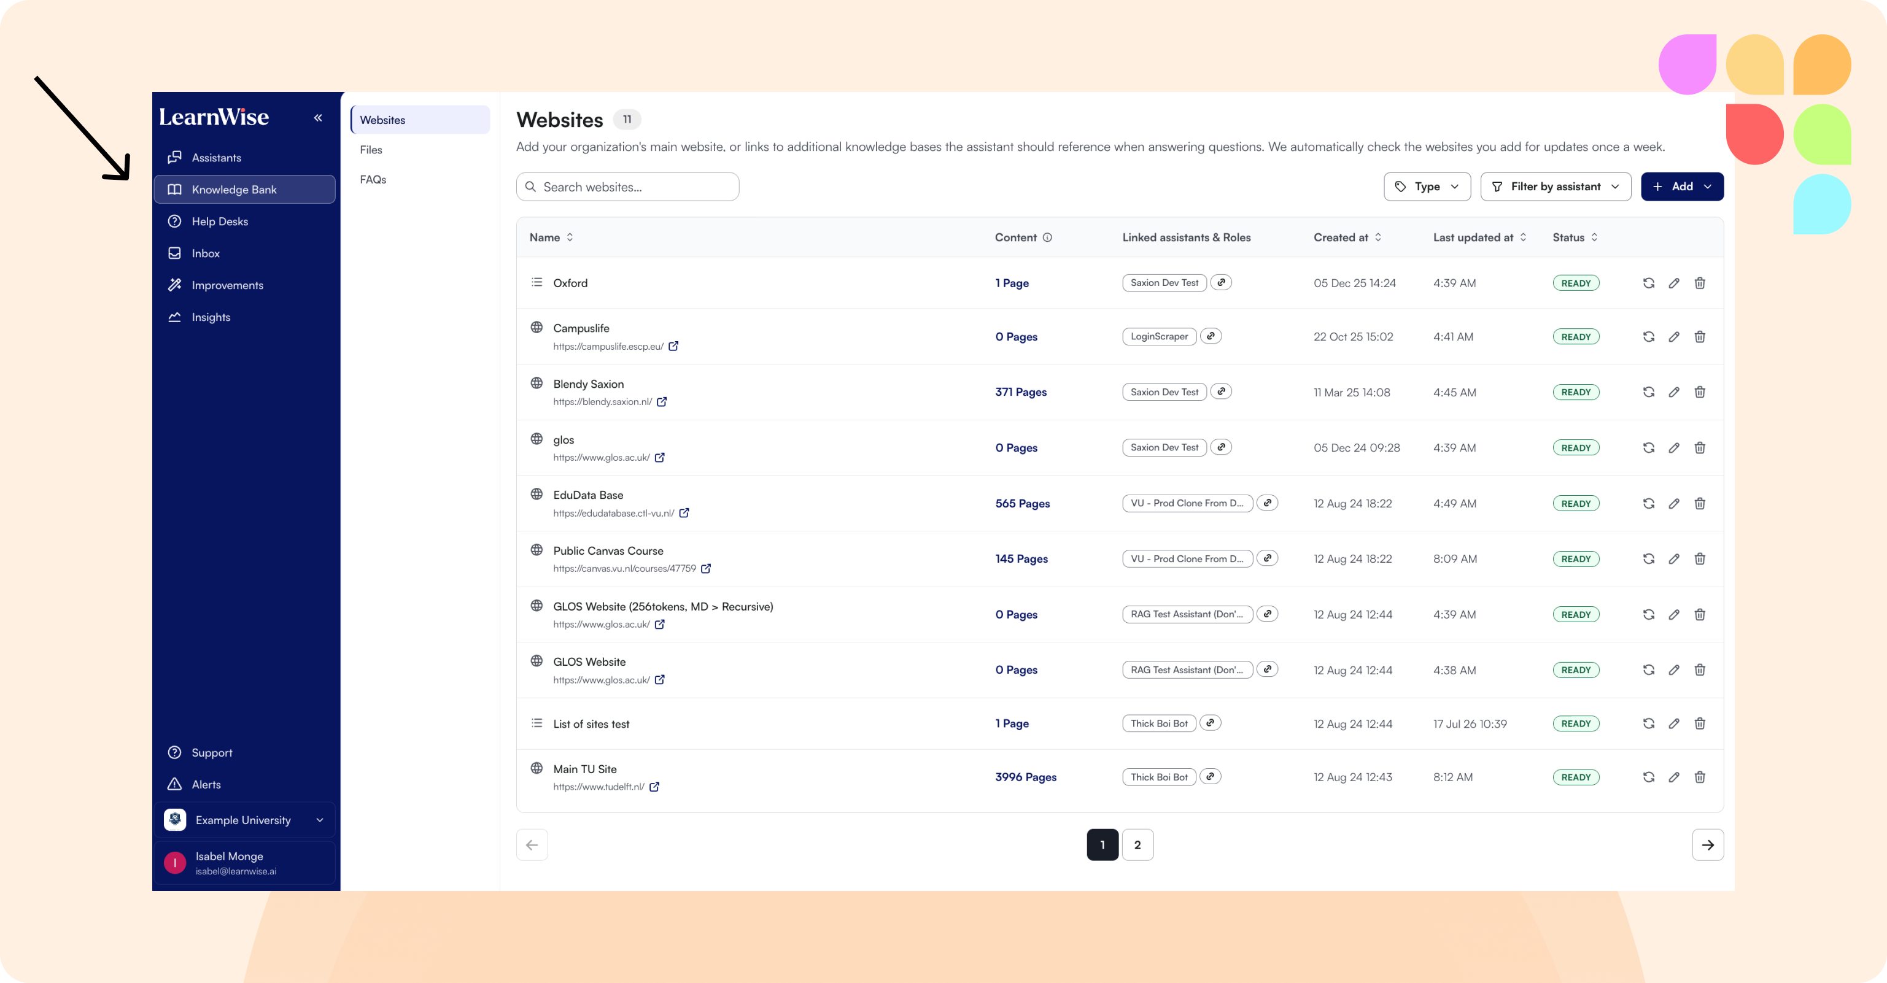Edit the Blendy Saxion entry
This screenshot has height=983, width=1887.
1674,393
